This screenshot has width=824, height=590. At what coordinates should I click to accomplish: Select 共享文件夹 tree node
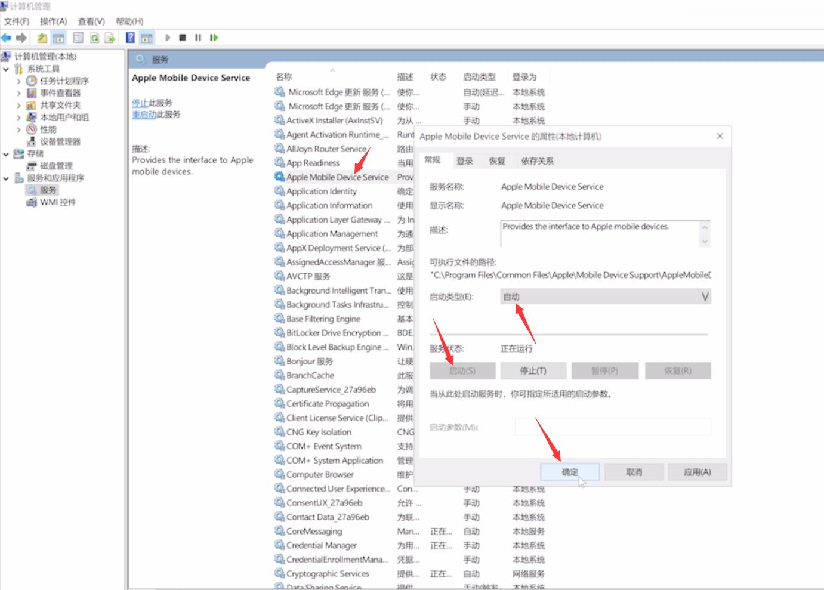tap(60, 105)
